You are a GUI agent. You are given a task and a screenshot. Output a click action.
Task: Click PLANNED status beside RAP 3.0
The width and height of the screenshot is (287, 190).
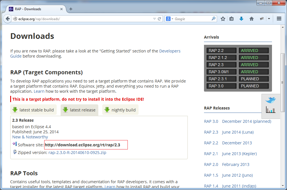tap(254, 86)
